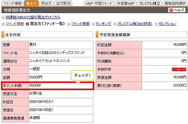Click arrow icon before ファンド検索 link

69,24
